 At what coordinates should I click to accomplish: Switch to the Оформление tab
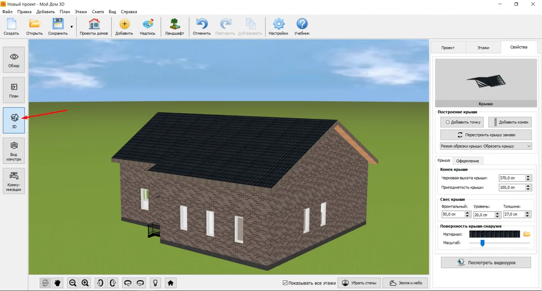(467, 161)
